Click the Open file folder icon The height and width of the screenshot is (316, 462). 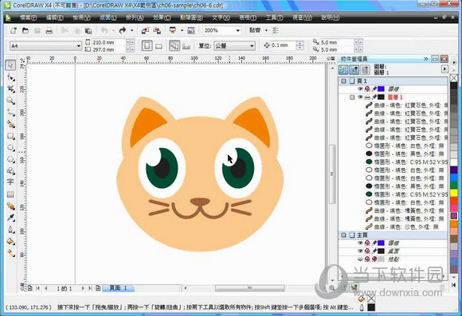coord(25,30)
